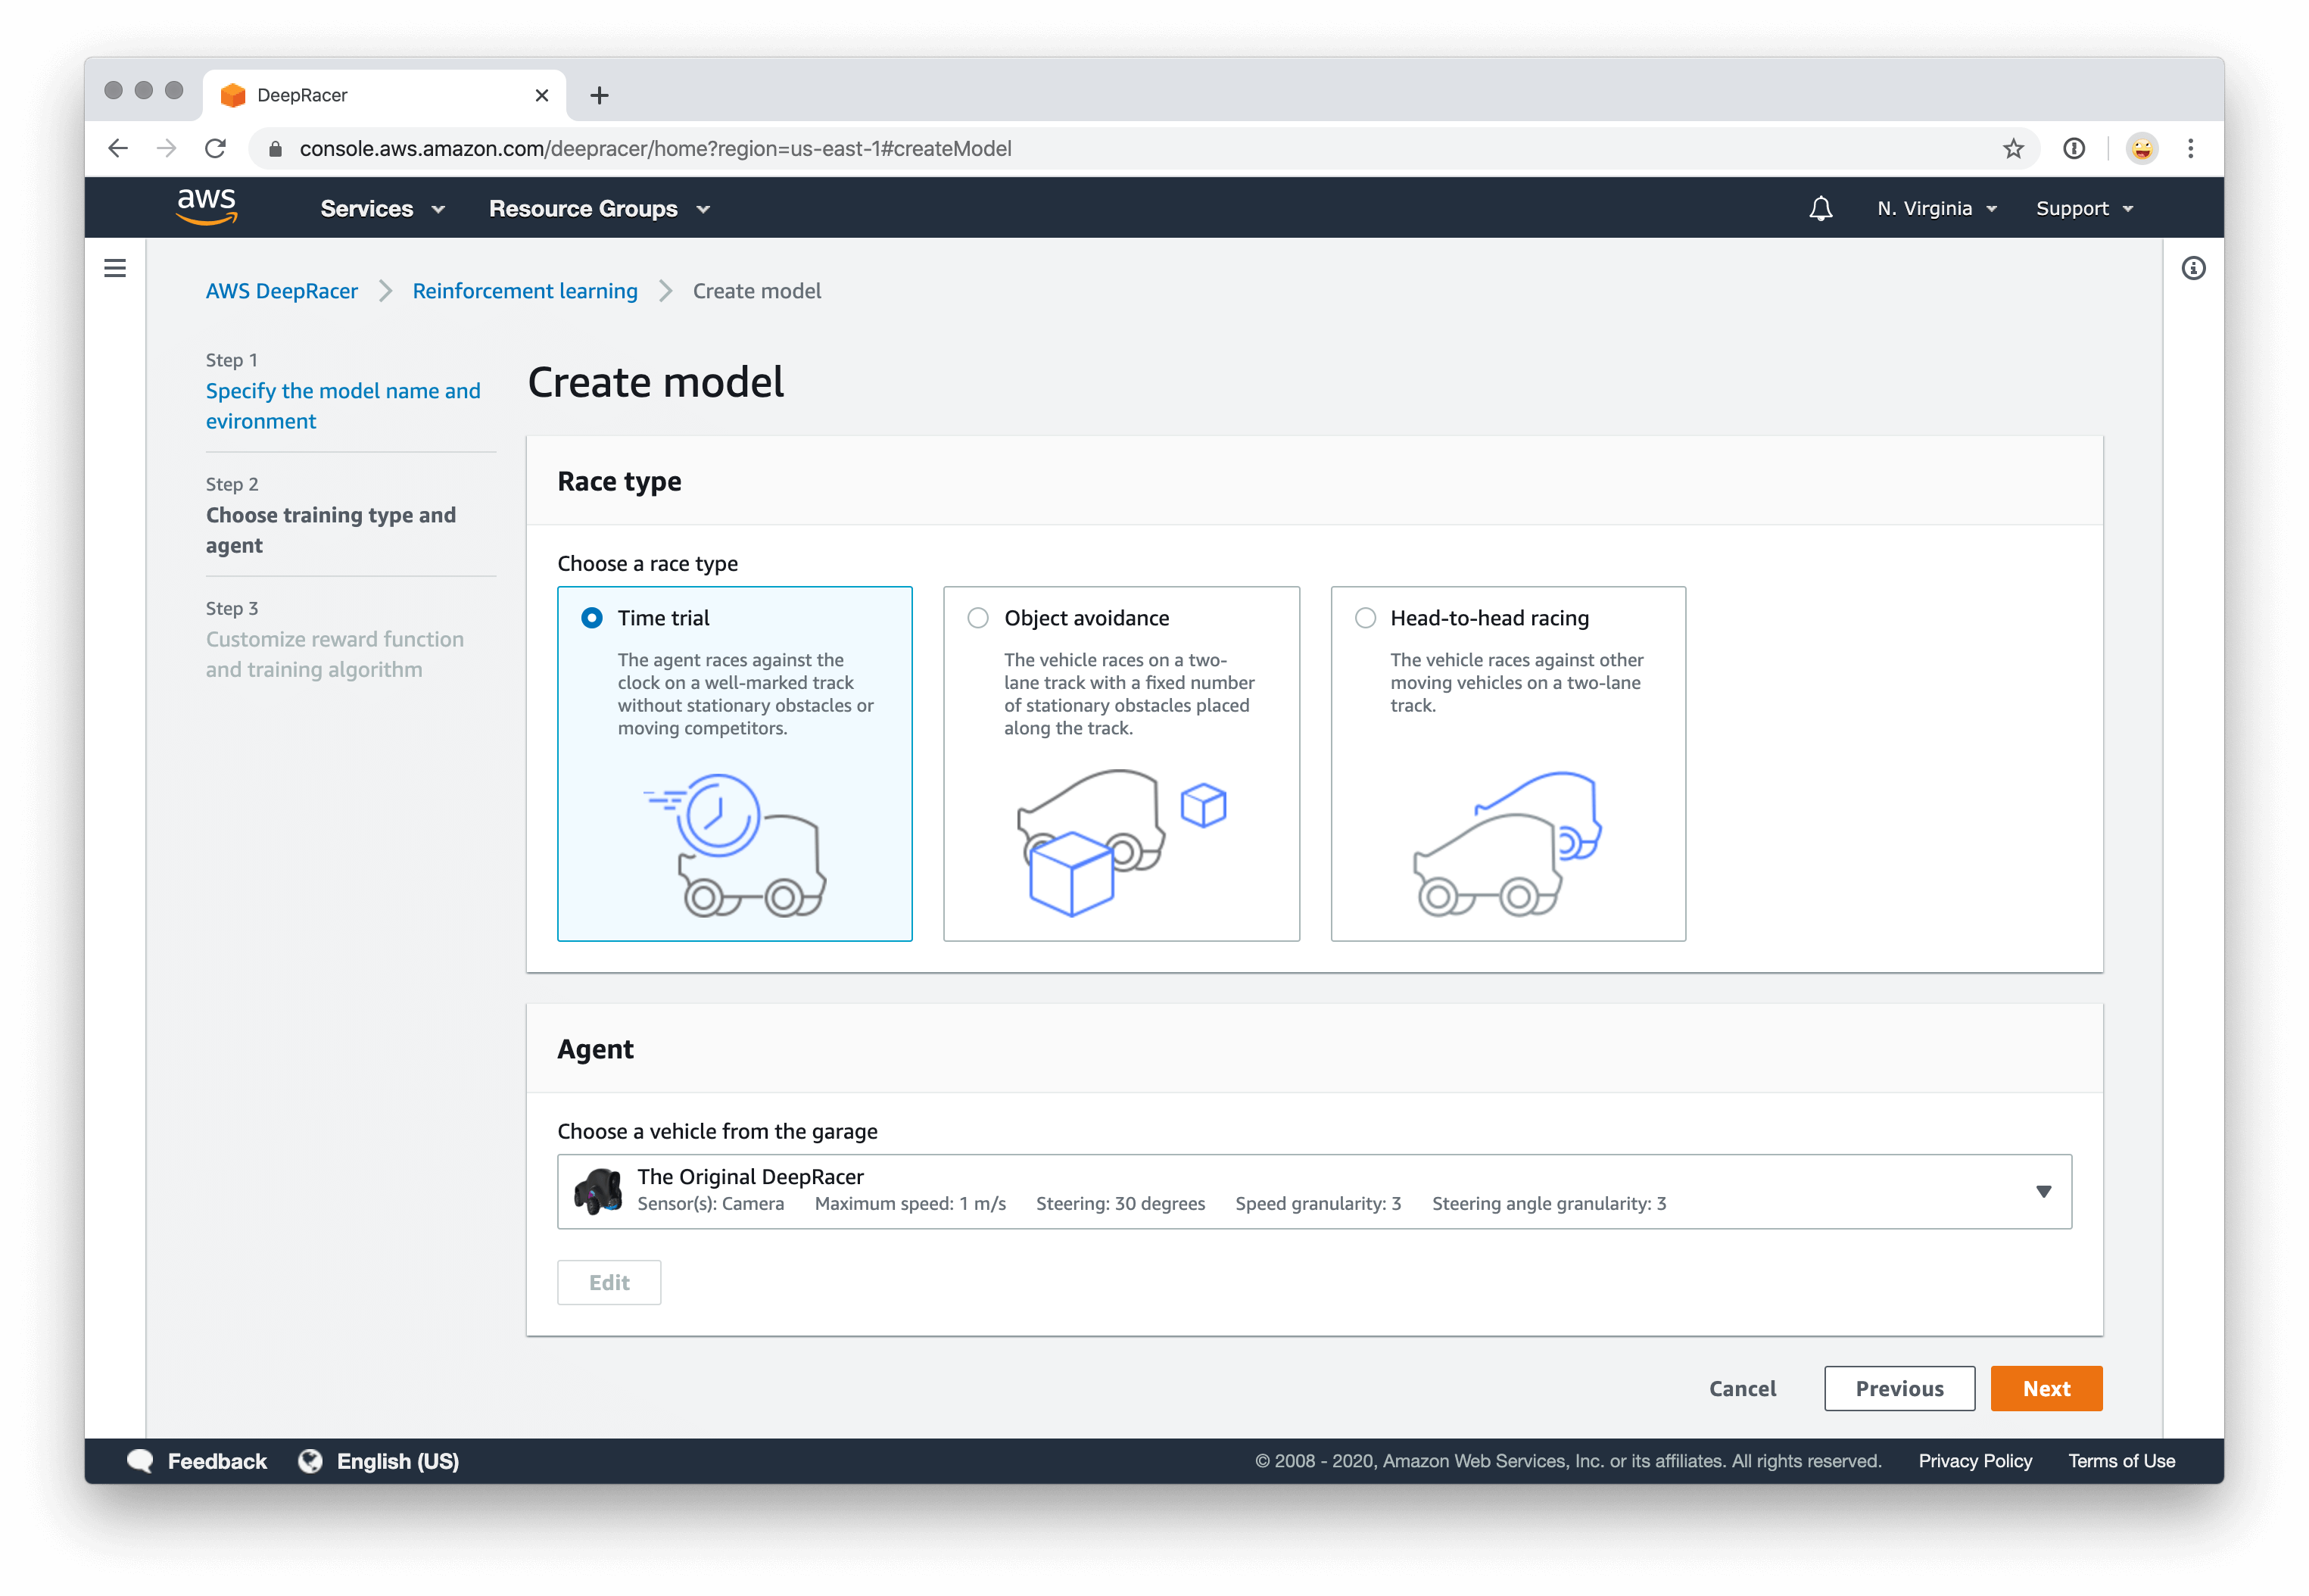This screenshot has width=2309, height=1596.
Task: Click the profile avatar emoji icon
Action: (2141, 148)
